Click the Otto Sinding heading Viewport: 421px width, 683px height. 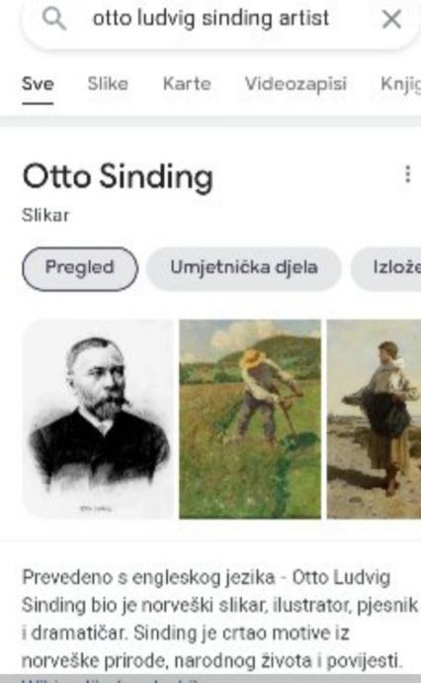coord(118,177)
